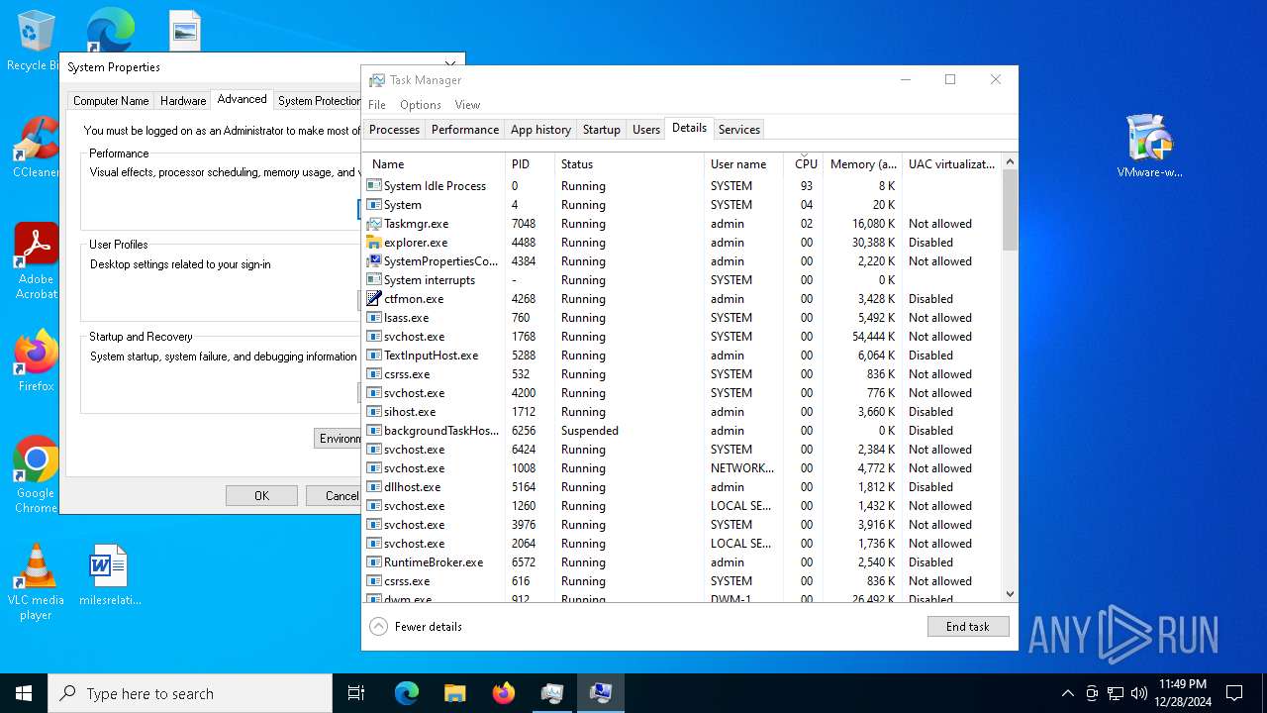
Task: Click the Windows Start button
Action: (24, 693)
